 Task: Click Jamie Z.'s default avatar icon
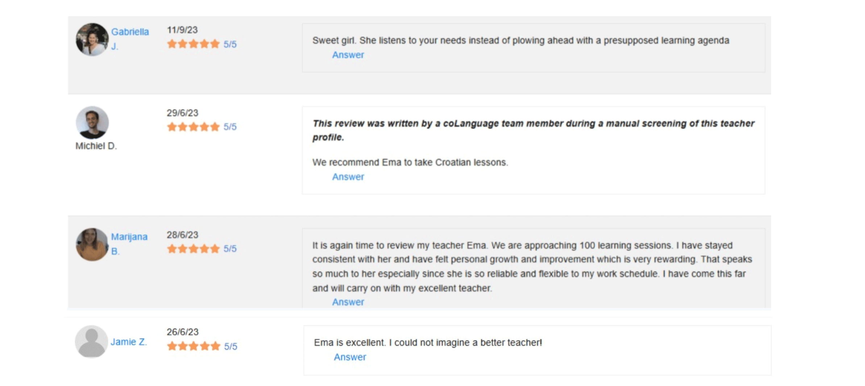point(91,341)
